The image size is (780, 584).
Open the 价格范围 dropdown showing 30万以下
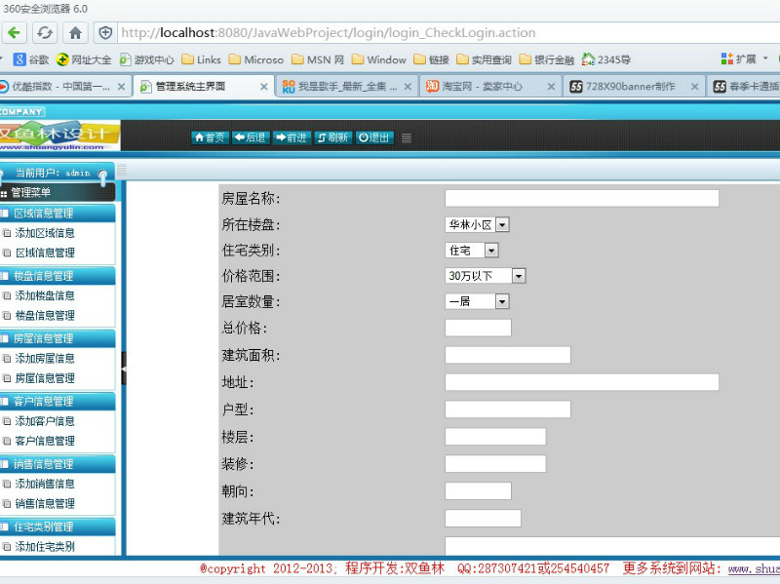(485, 276)
